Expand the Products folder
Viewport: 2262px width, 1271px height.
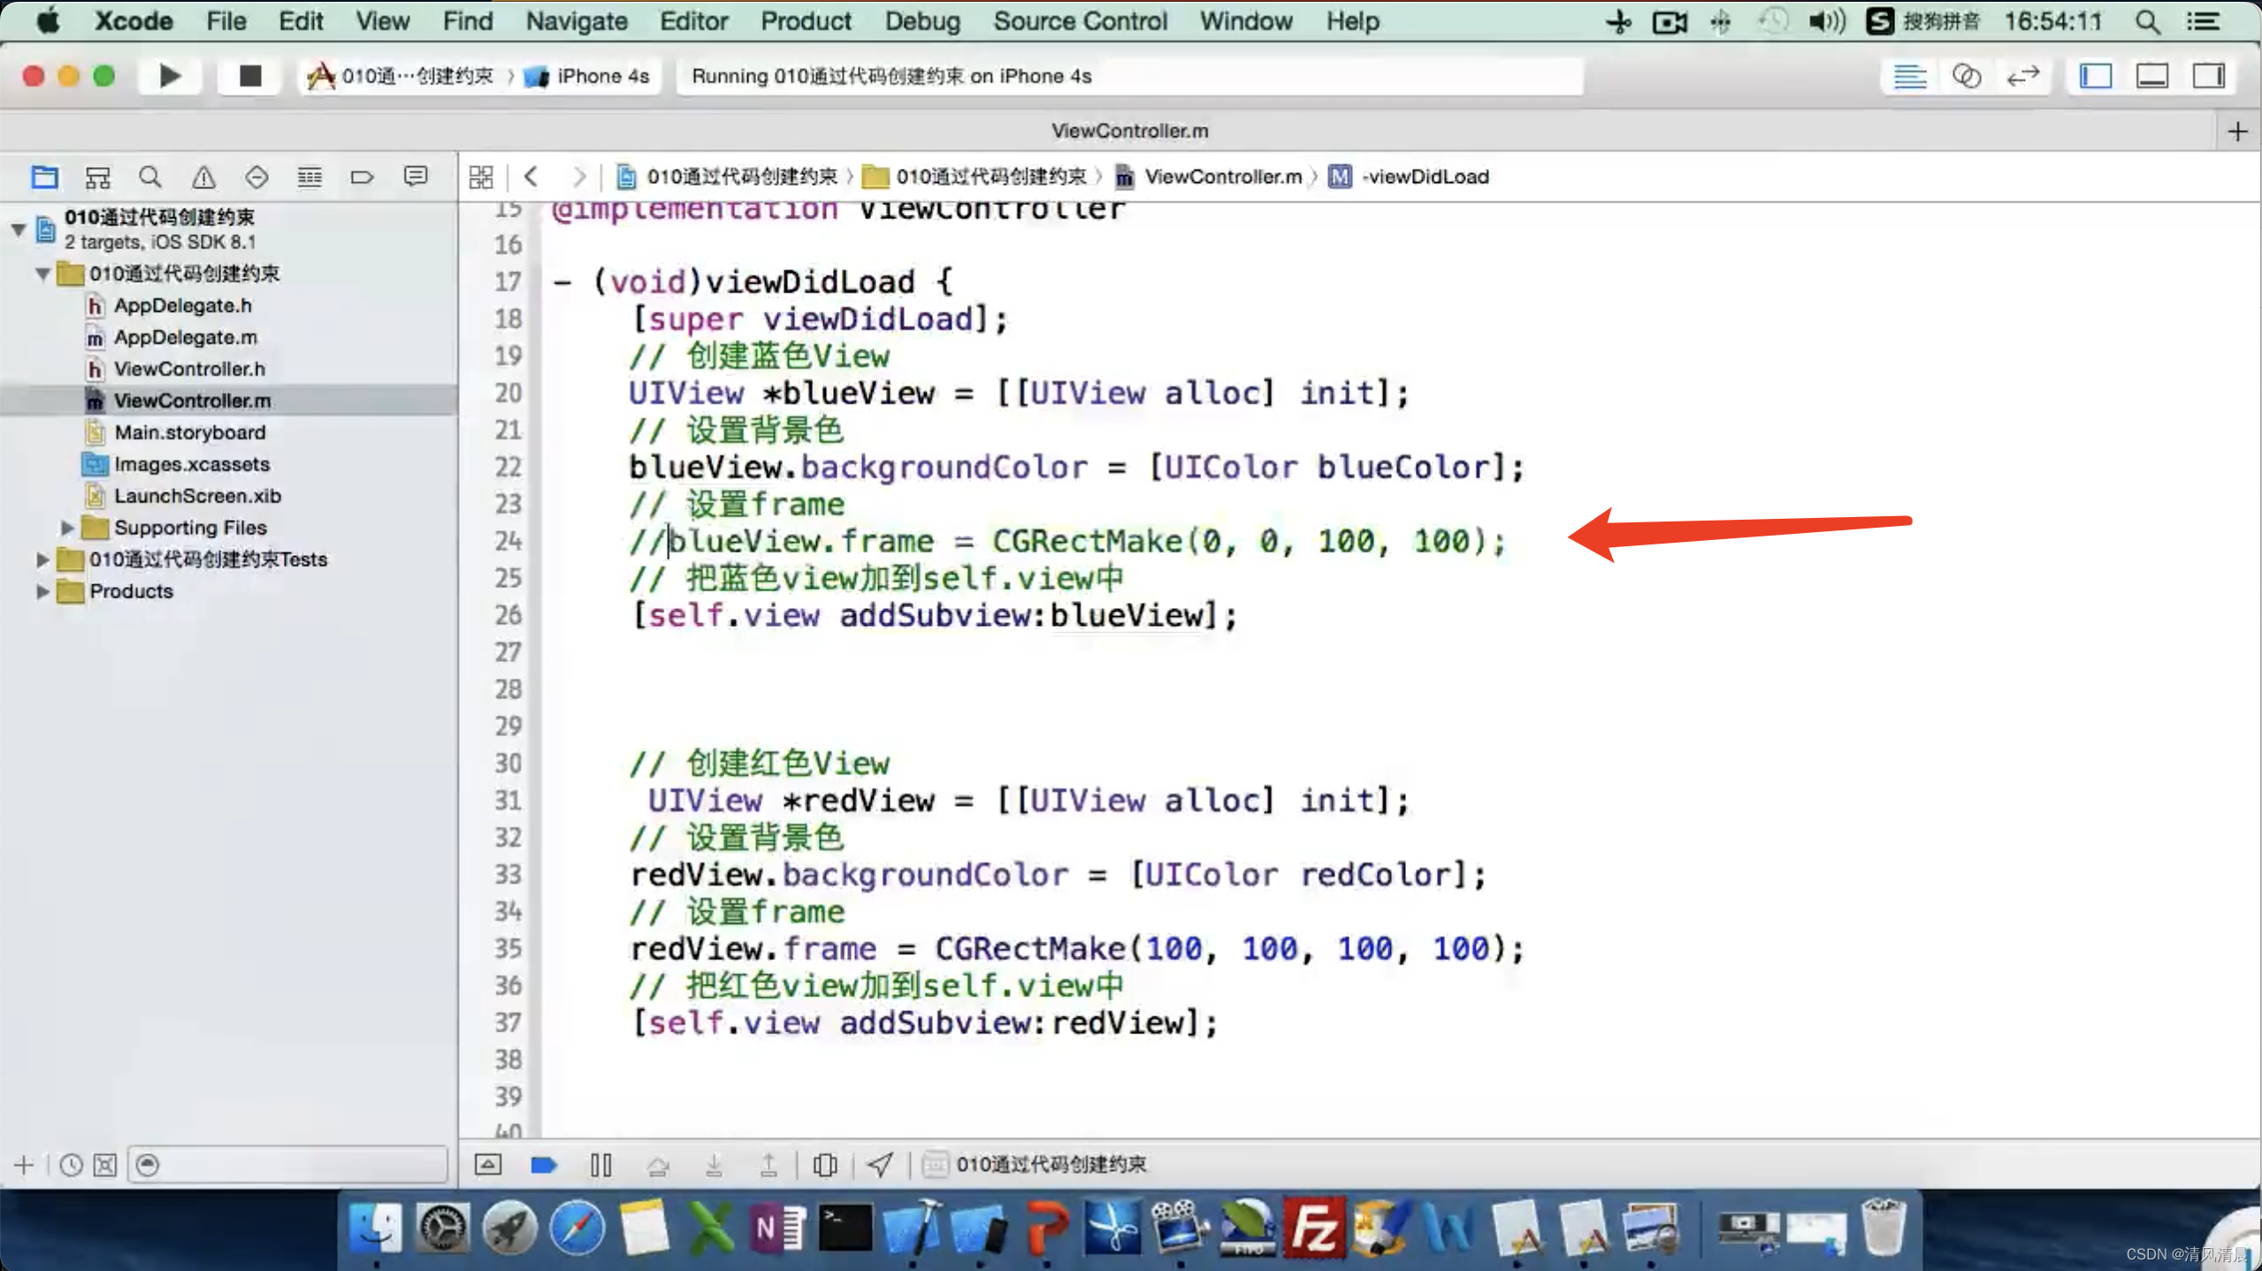tap(42, 591)
